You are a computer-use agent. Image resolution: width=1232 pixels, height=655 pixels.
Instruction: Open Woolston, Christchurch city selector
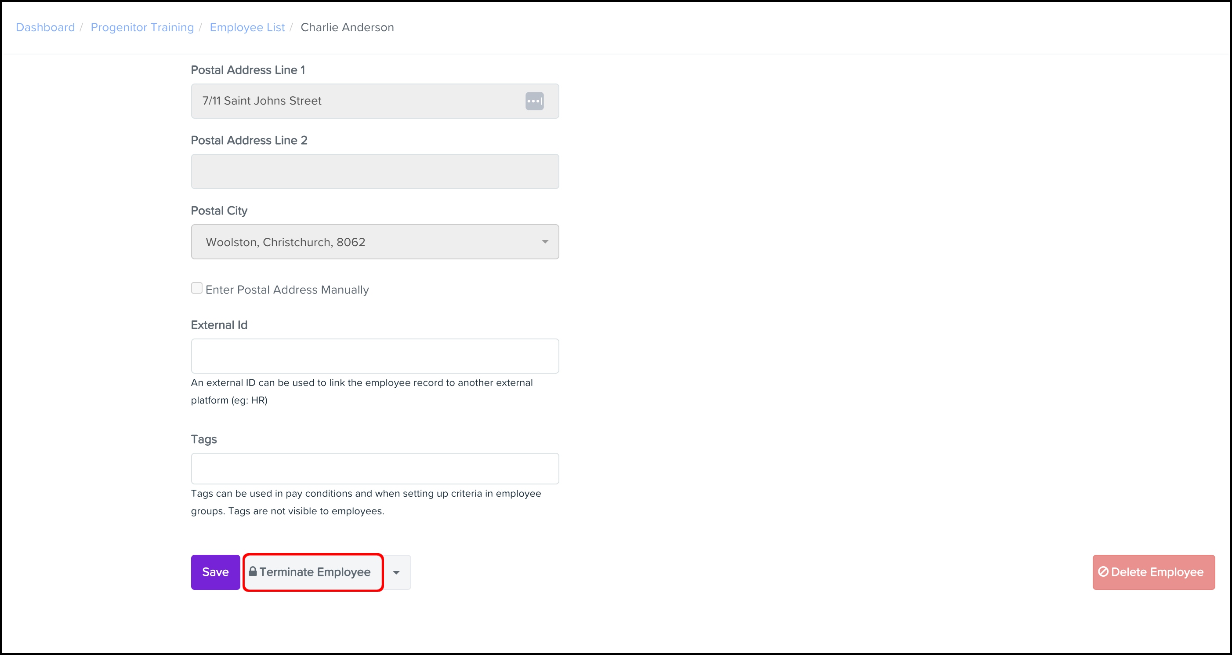pyautogui.click(x=374, y=242)
